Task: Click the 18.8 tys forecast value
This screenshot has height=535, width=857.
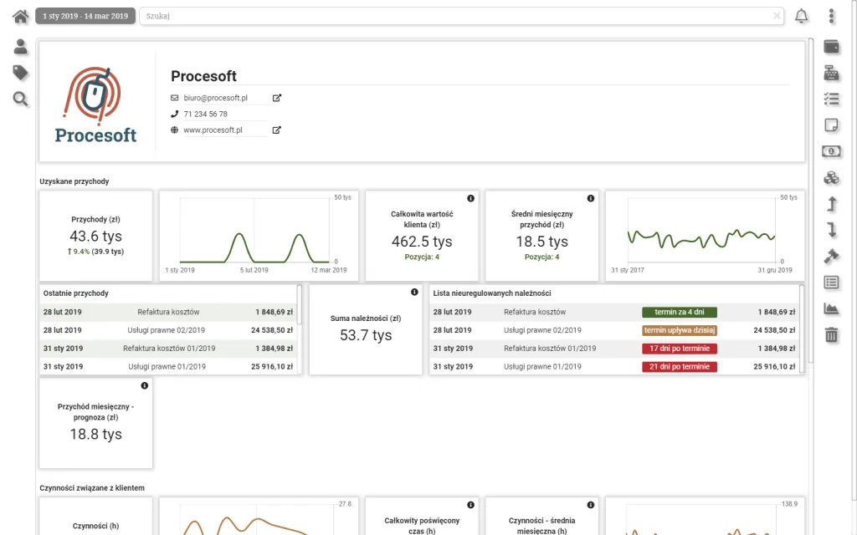Action: [95, 434]
